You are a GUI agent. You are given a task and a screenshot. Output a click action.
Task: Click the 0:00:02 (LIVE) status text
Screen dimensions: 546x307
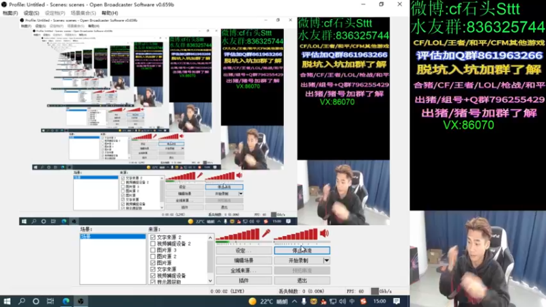(x=227, y=291)
